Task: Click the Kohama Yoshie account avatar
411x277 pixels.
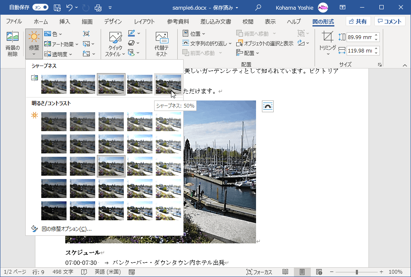Action: point(323,8)
